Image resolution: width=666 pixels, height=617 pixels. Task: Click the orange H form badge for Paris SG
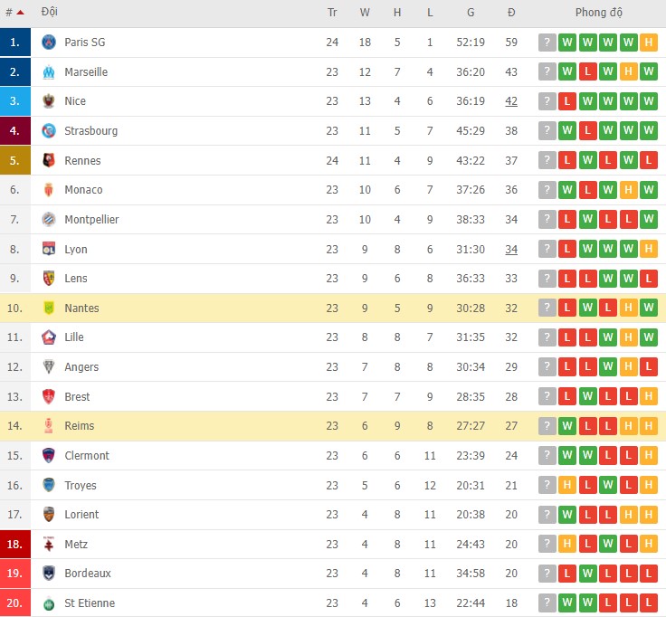[649, 43]
